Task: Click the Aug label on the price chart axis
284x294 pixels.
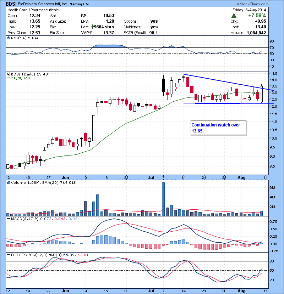Action: [x=241, y=177]
